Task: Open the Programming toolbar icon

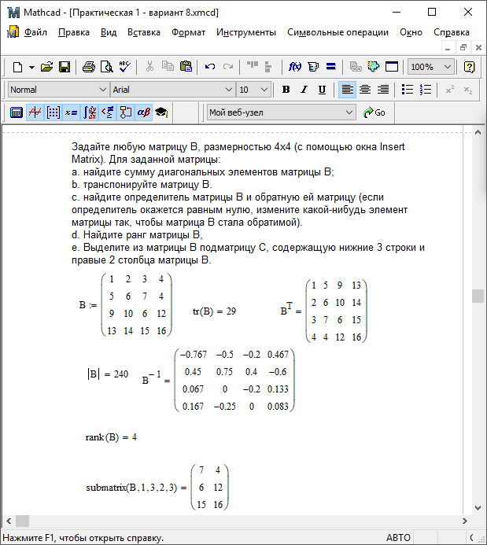Action: pyautogui.click(x=125, y=112)
